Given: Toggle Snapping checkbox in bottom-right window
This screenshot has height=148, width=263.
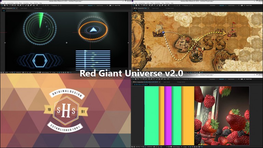Looking at the screenshot, I should 182,79.
